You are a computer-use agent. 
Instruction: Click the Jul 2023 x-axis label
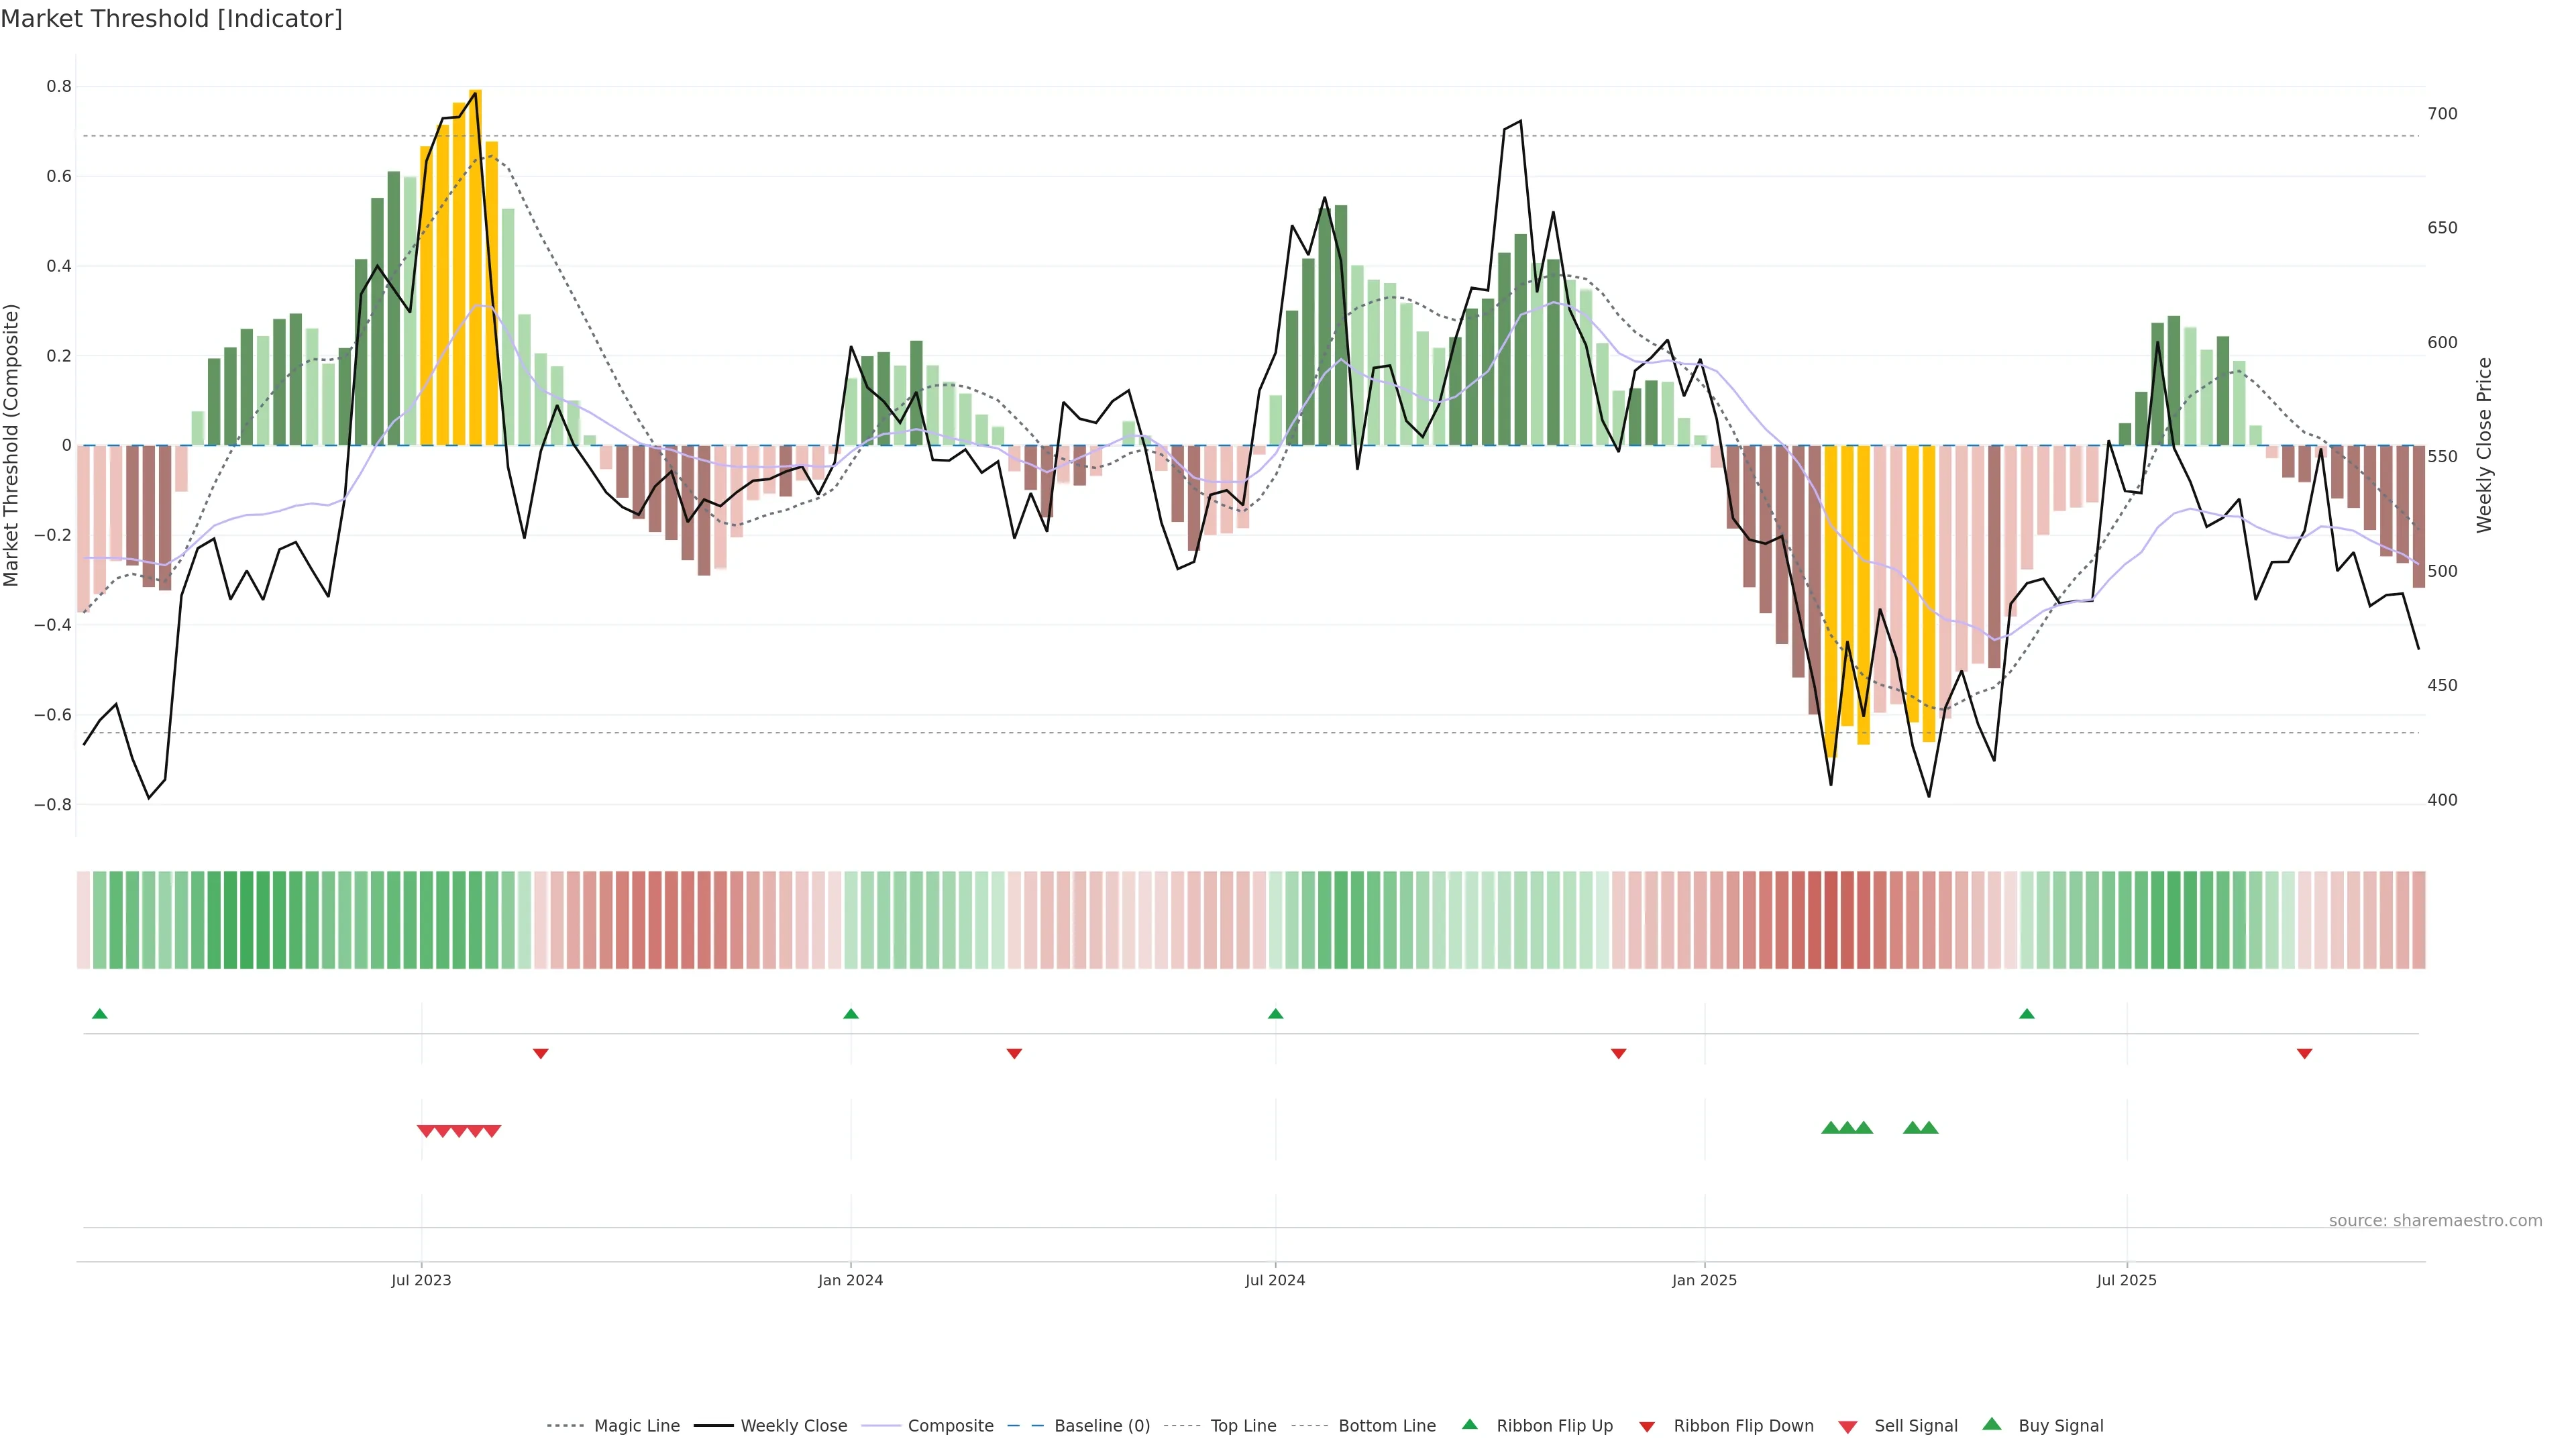(x=421, y=1280)
